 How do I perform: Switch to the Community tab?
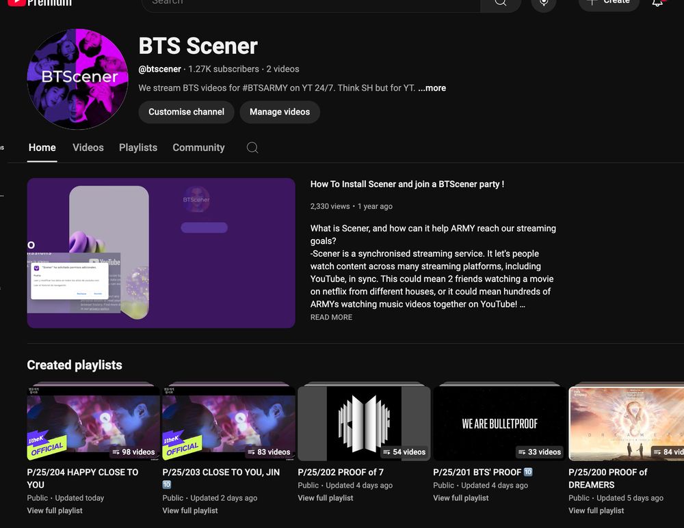tap(198, 148)
